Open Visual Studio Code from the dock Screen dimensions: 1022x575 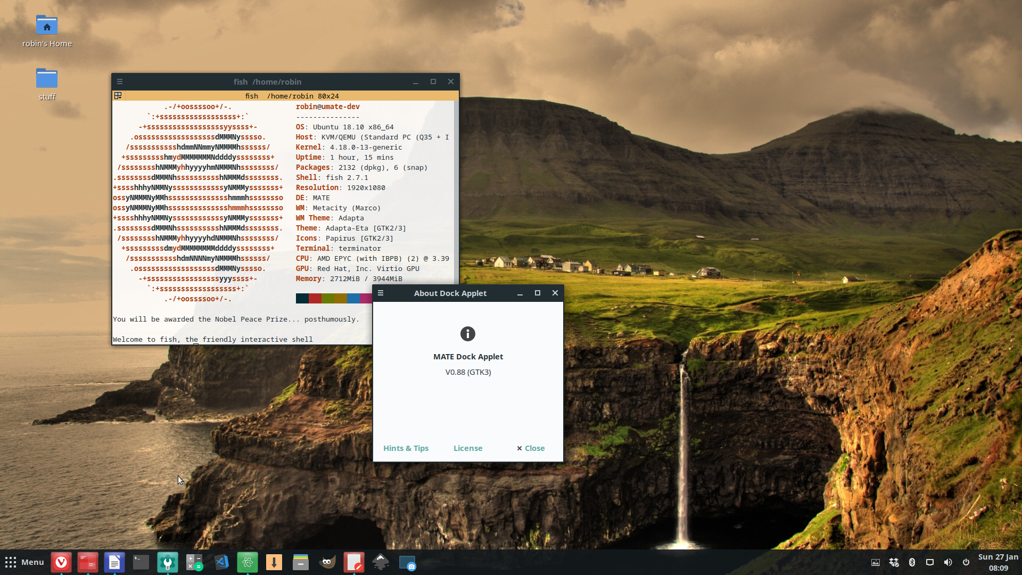[x=221, y=562]
